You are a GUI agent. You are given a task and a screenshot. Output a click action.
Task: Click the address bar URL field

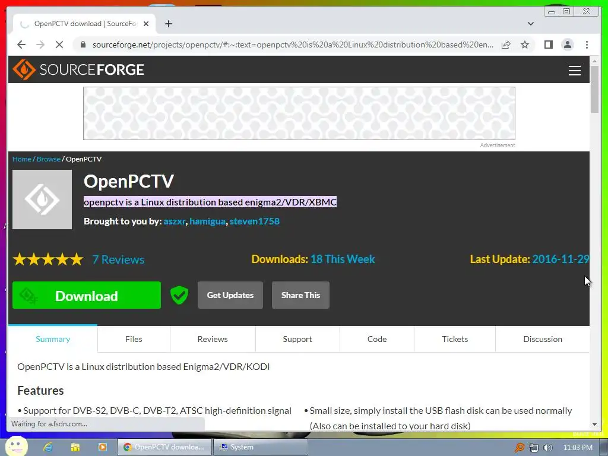(x=293, y=45)
